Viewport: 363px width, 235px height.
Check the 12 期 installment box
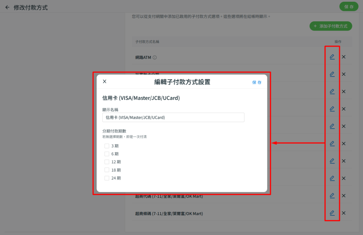pos(107,162)
